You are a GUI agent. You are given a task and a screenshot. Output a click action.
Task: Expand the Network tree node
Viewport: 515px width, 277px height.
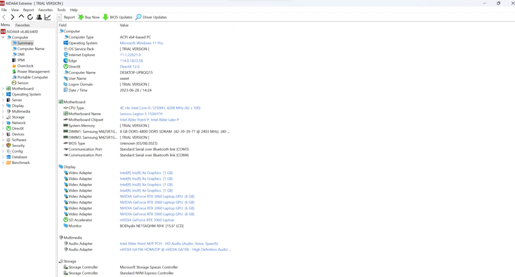pyautogui.click(x=3, y=123)
